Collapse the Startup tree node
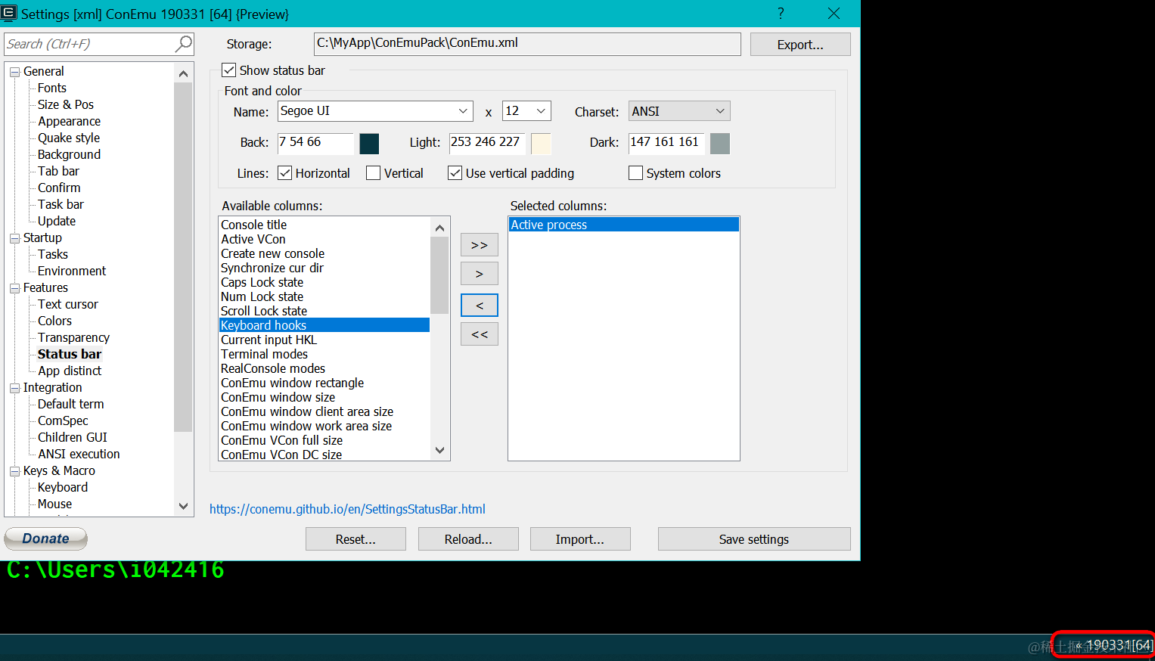Viewport: 1155px width, 661px height. coord(14,238)
